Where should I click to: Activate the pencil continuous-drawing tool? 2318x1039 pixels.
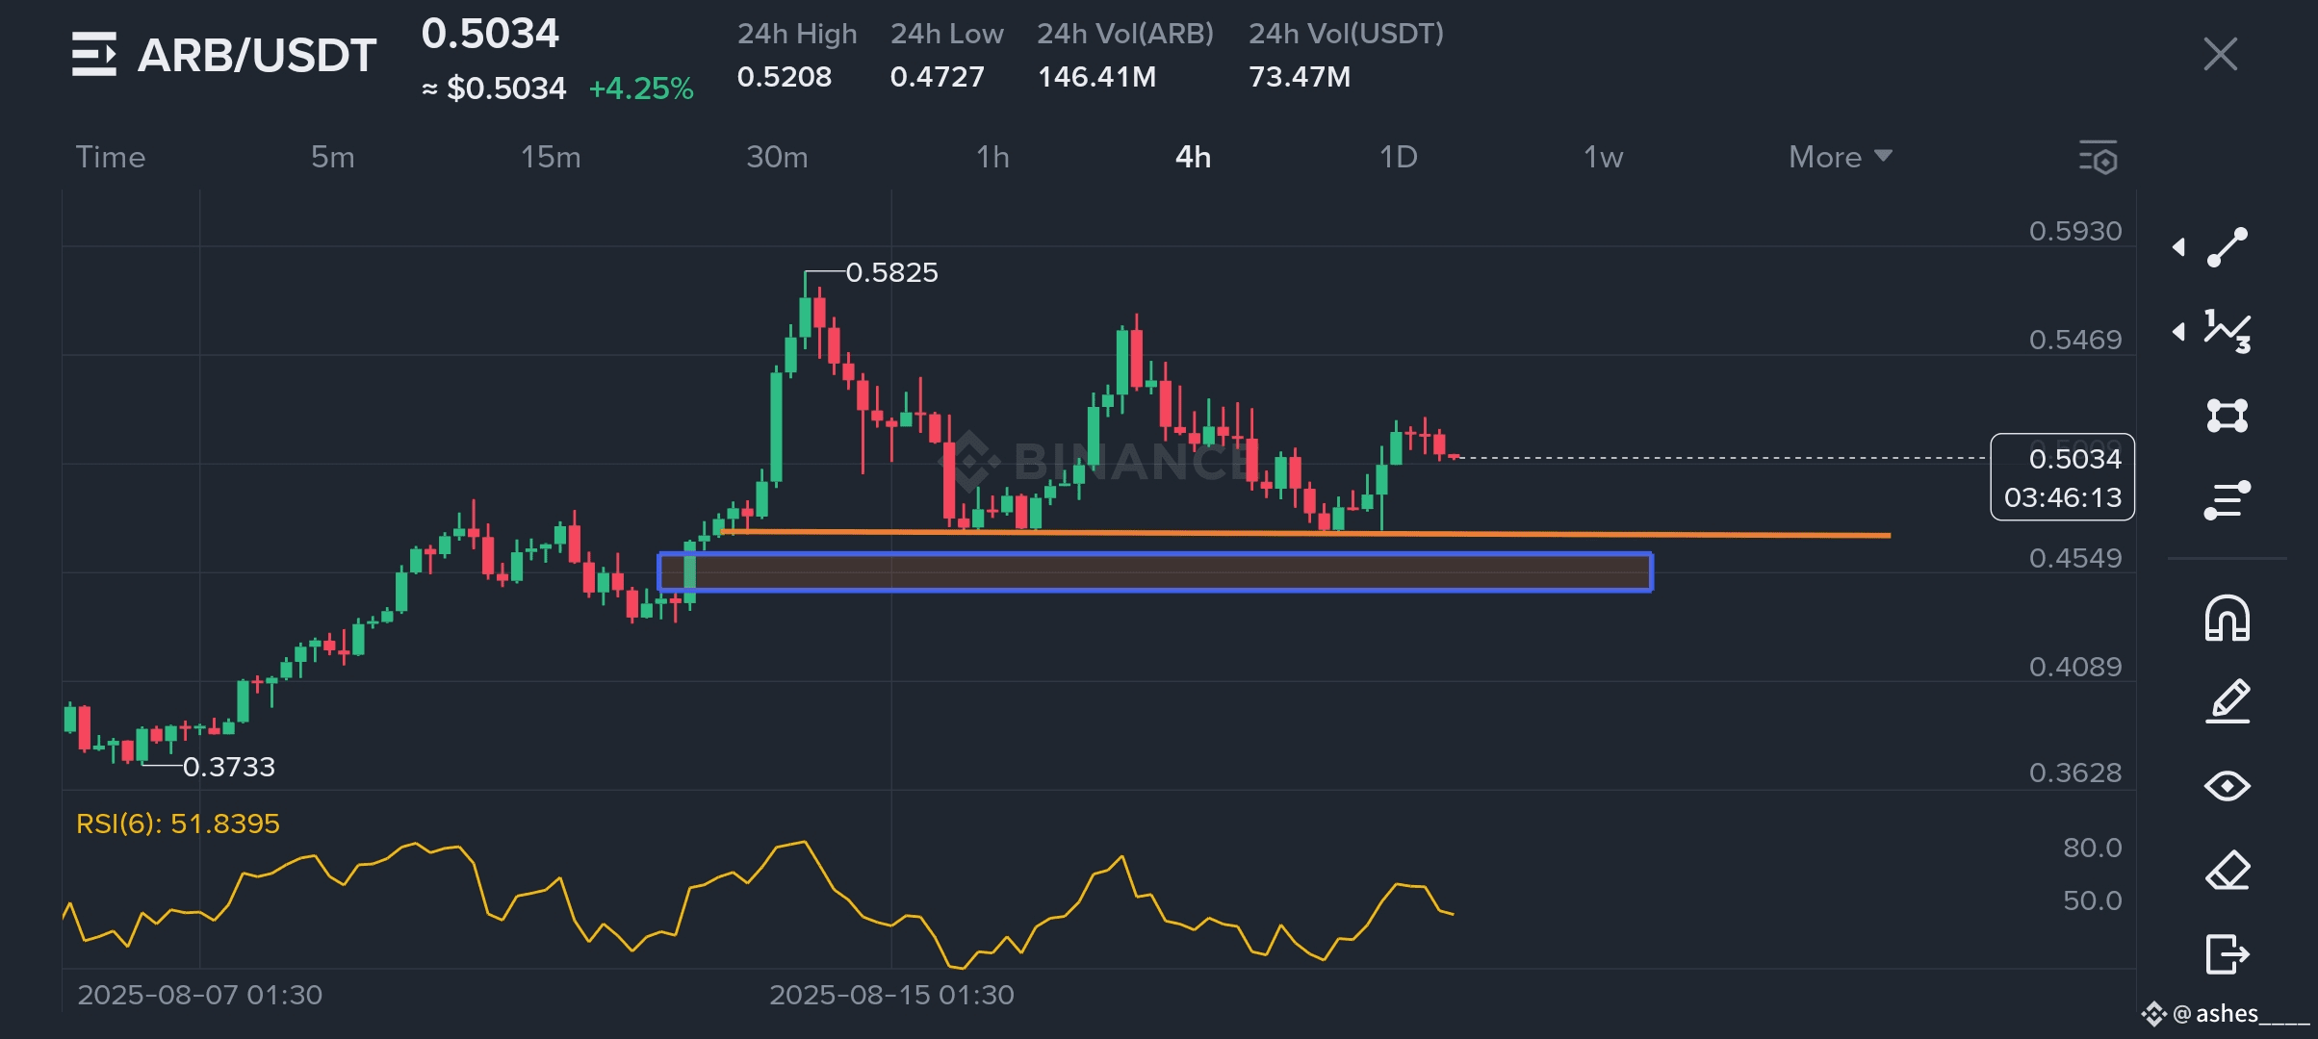tap(2228, 701)
